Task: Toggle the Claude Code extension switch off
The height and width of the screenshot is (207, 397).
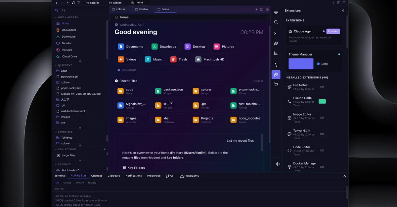Action: [322, 101]
